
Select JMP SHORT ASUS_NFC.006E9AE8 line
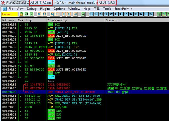(x=71, y=92)
